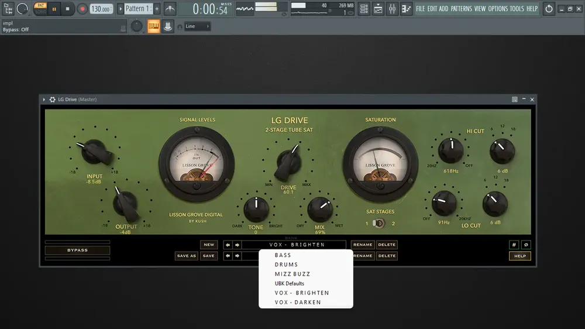Go to next bank with upper right arrow
Image resolution: width=585 pixels, height=329 pixels.
click(237, 245)
